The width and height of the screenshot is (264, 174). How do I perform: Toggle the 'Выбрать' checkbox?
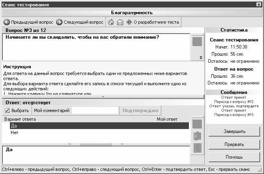[7, 110]
